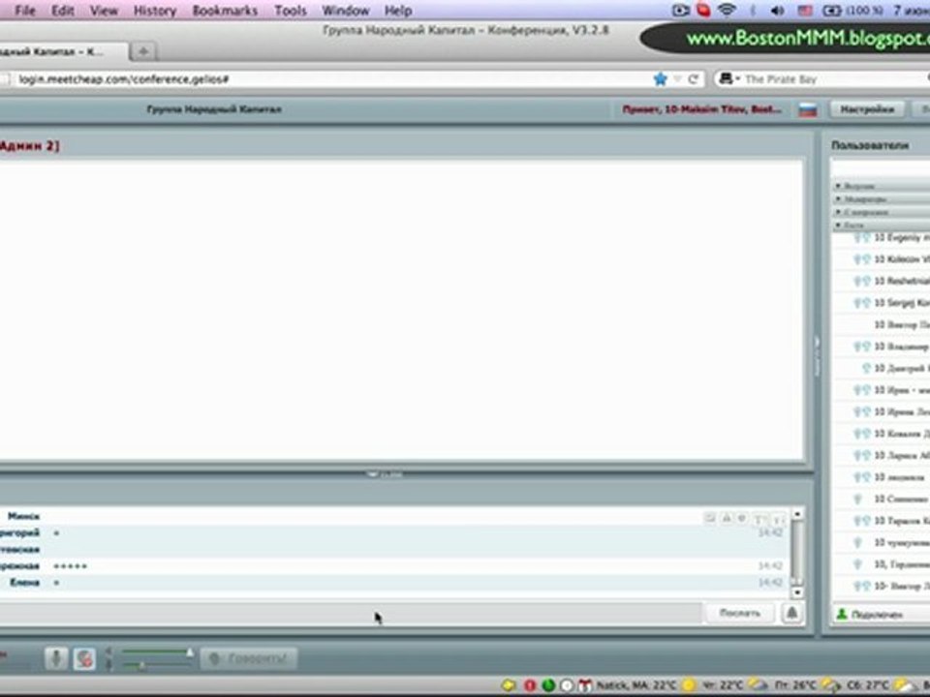Click the Russian flag language icon
The height and width of the screenshot is (697, 930).
click(807, 109)
